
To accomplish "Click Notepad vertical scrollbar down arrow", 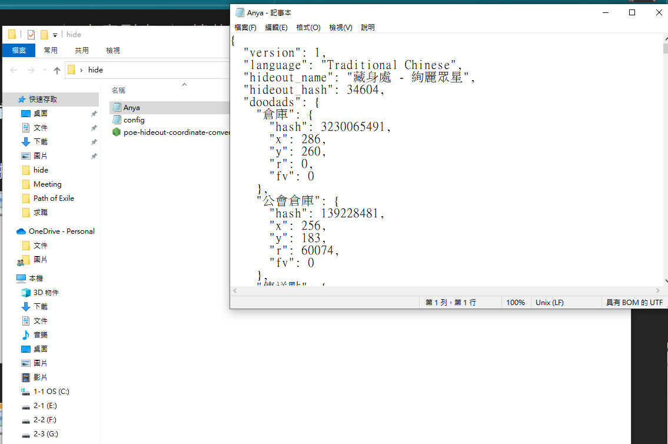I will (x=666, y=281).
